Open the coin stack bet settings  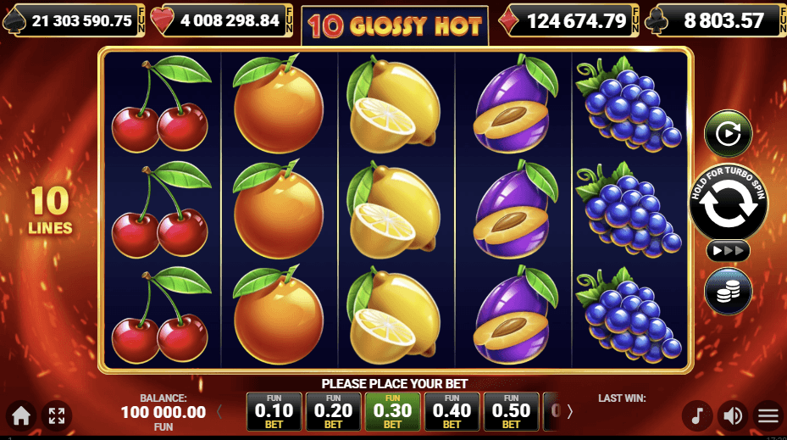728,292
